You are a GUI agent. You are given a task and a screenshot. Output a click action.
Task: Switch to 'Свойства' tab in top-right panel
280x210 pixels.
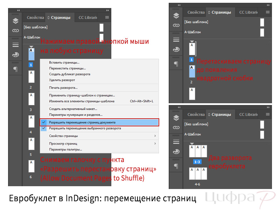tap(196, 12)
